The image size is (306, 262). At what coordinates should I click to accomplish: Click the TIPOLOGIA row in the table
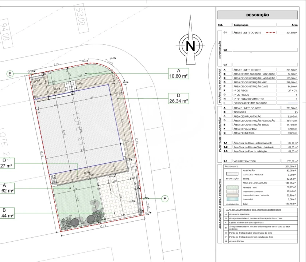point(261,113)
